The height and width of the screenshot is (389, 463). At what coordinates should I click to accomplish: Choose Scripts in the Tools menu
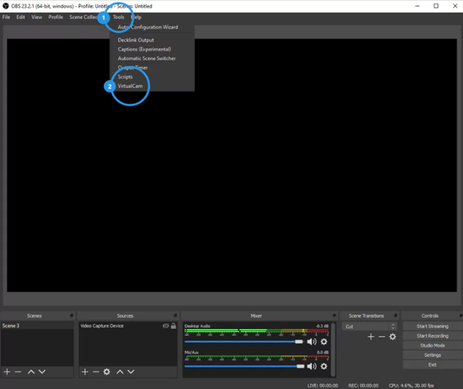125,77
